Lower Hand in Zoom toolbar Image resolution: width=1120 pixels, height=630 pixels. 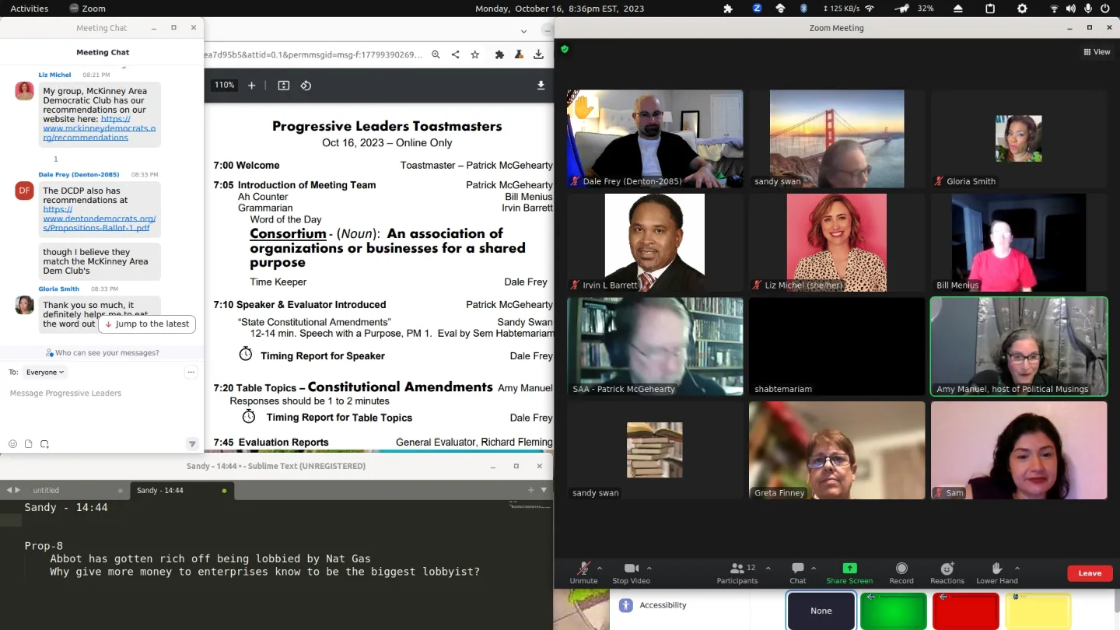pyautogui.click(x=997, y=573)
